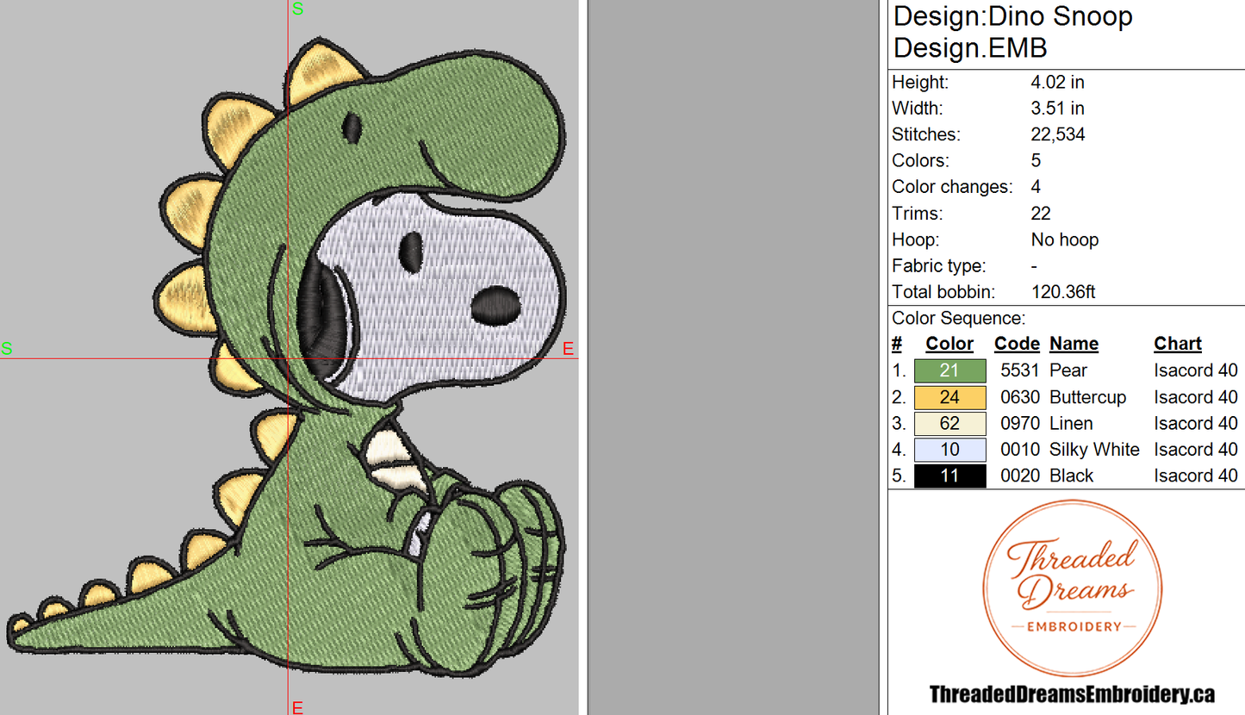Click the Linen cream color swatch 62
This screenshot has height=715, width=1245.
(949, 423)
